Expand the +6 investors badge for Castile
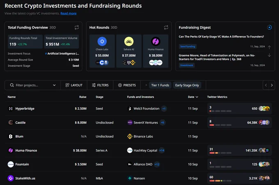Viewport: 279px width, 185px height. (x=162, y=123)
